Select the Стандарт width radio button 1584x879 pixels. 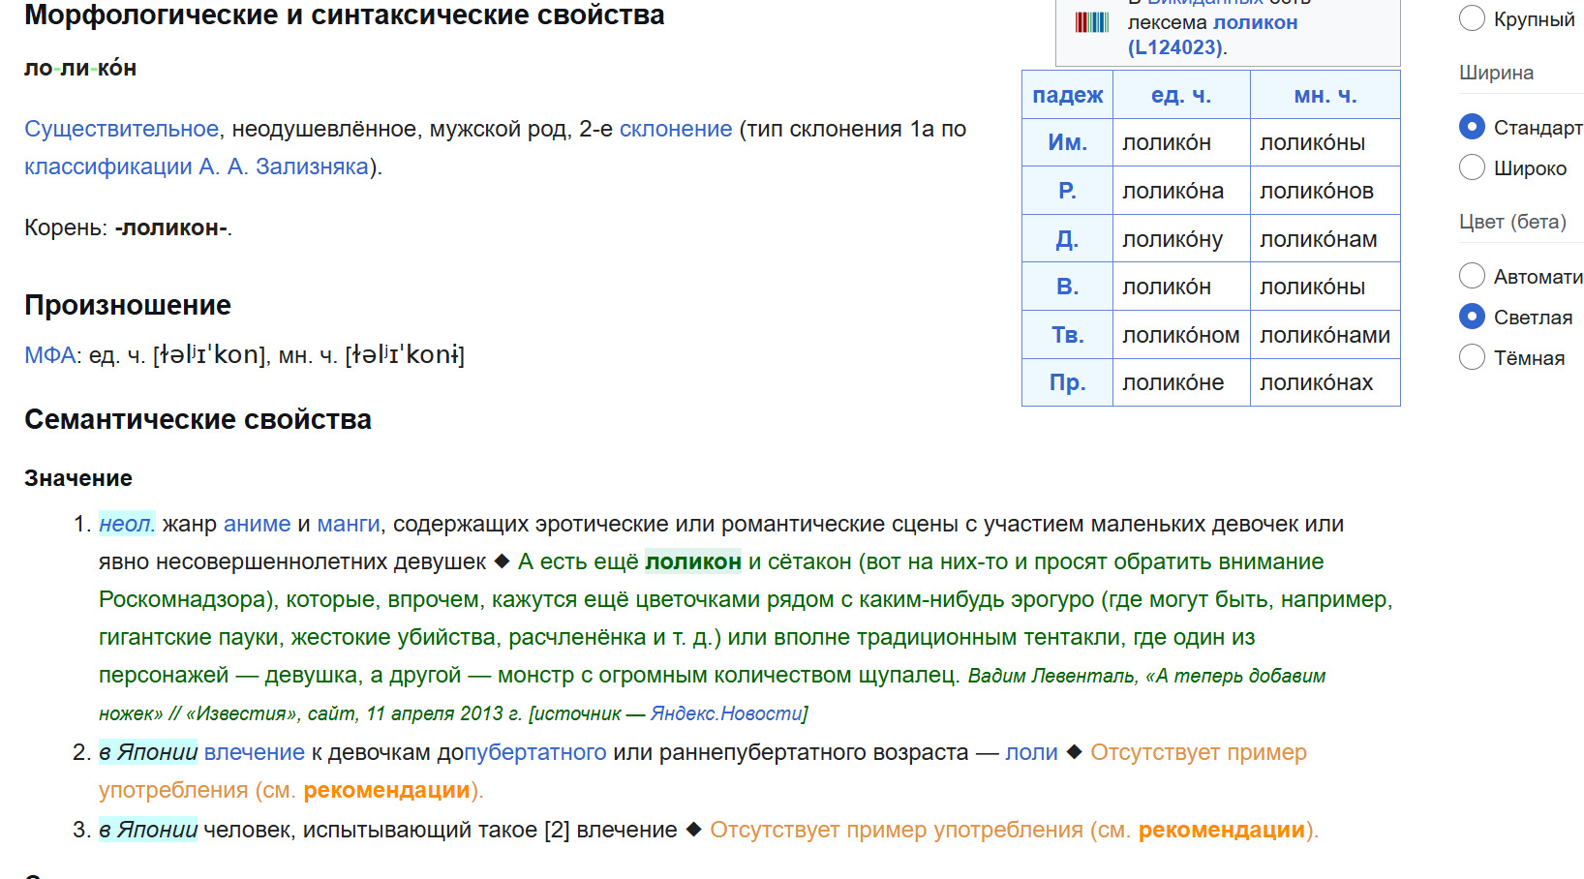[1472, 127]
